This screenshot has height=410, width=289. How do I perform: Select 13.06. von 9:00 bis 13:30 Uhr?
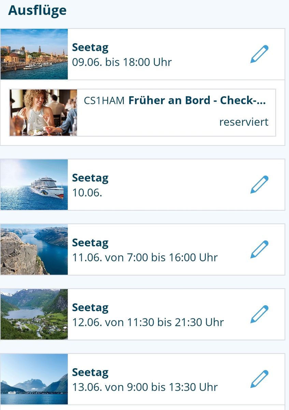pyautogui.click(x=145, y=387)
